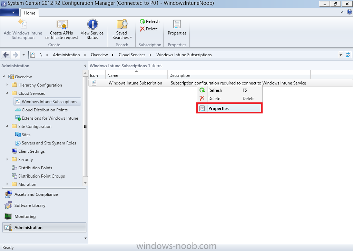The height and width of the screenshot is (251, 353).
Task: Click Add Windows Intune Subscription ribbon icon
Action: point(23,23)
